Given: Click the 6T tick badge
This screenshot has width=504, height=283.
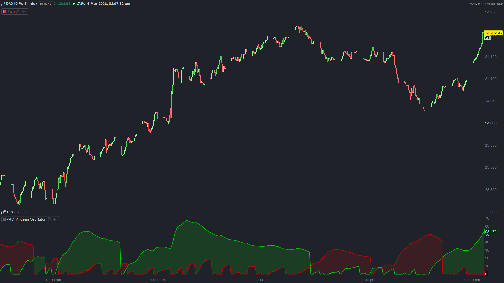Looking at the screenshot, I should [487, 38].
